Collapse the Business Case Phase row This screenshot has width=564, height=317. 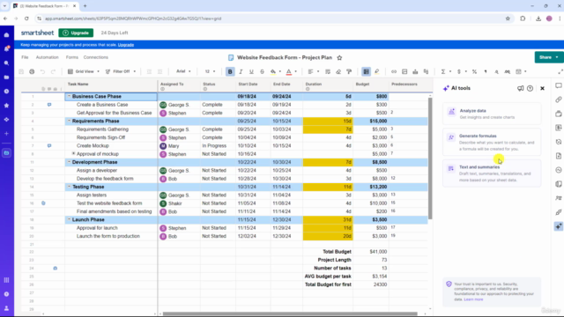click(69, 96)
